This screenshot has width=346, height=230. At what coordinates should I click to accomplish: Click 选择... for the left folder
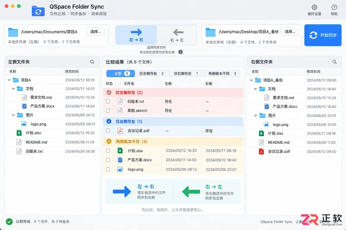96,32
